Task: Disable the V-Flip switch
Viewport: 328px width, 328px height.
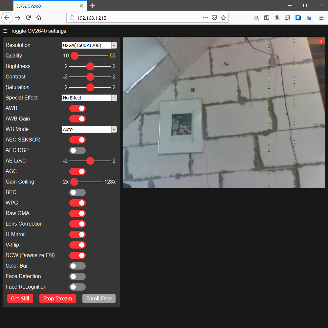Action: click(77, 245)
